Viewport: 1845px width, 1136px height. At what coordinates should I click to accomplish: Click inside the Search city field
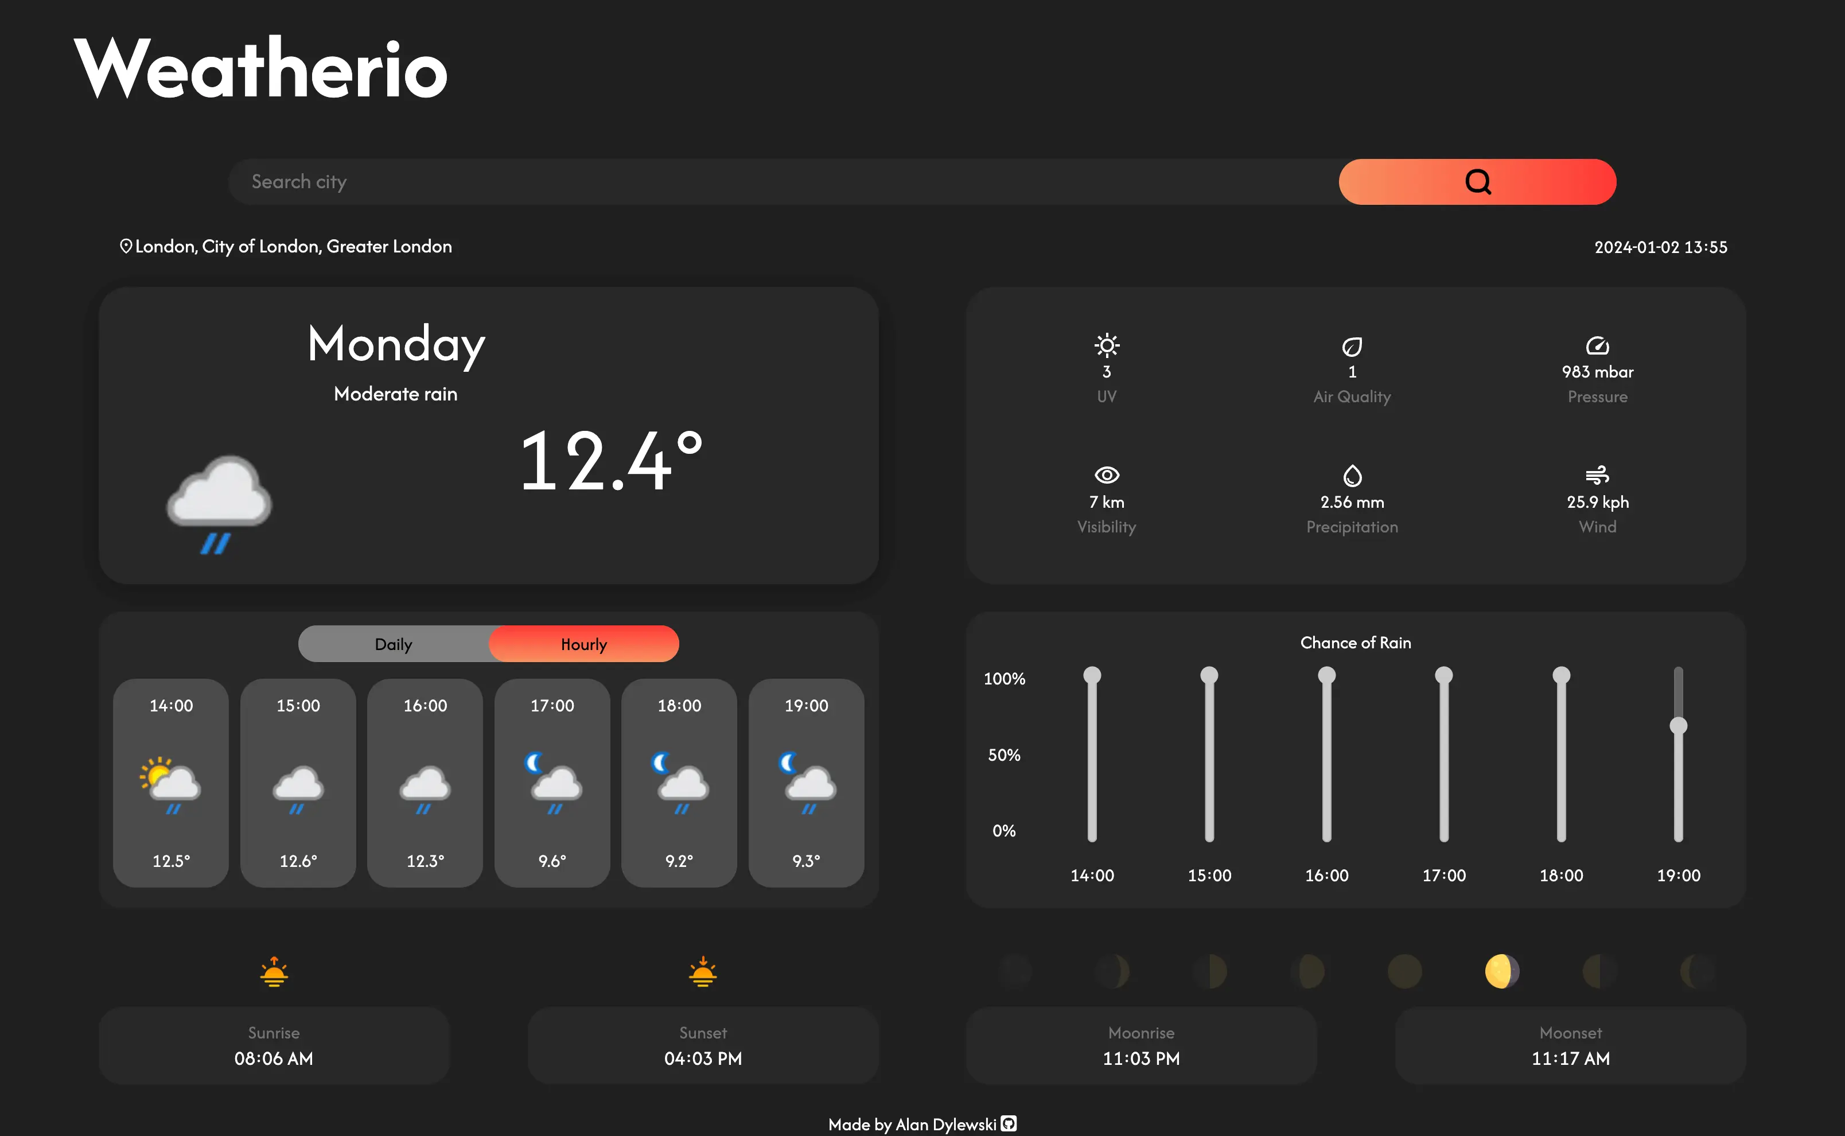(676, 181)
